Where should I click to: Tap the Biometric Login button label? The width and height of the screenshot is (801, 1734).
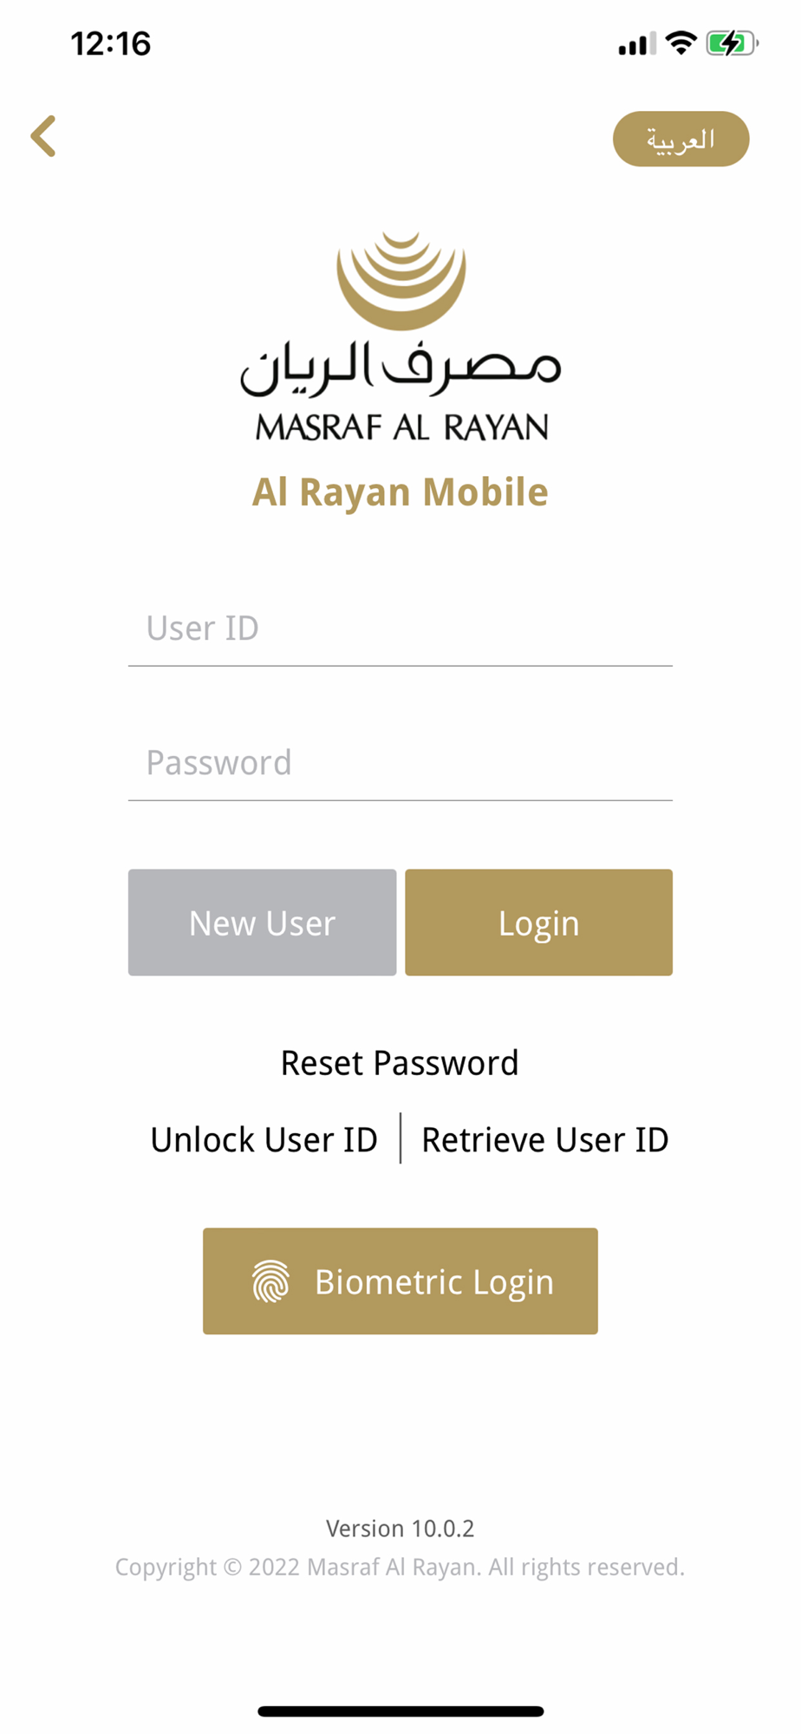click(433, 1281)
